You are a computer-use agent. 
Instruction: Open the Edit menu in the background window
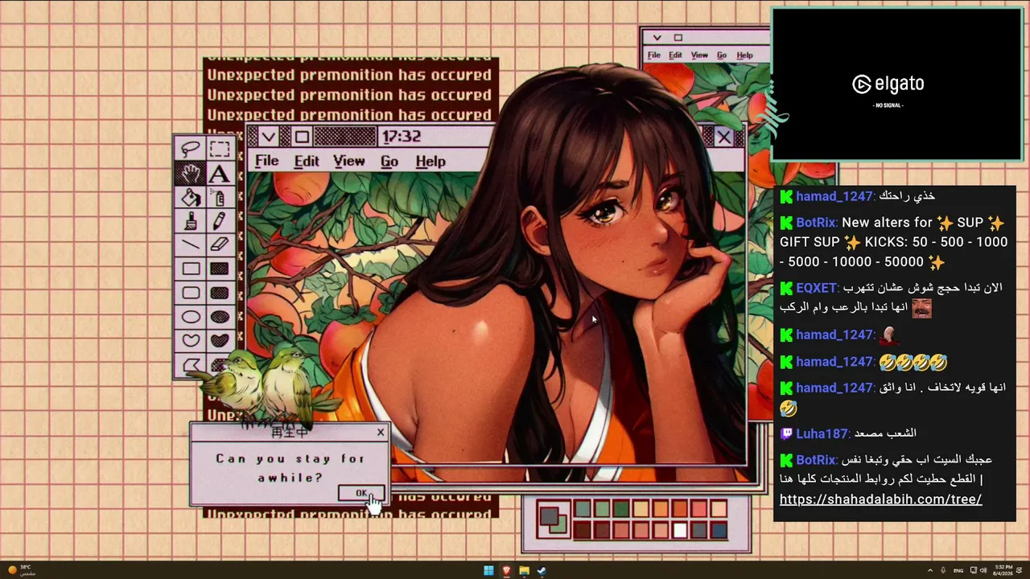tap(675, 55)
